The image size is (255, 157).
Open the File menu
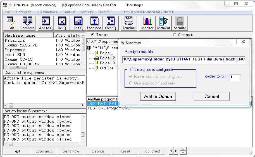coord(7,12)
